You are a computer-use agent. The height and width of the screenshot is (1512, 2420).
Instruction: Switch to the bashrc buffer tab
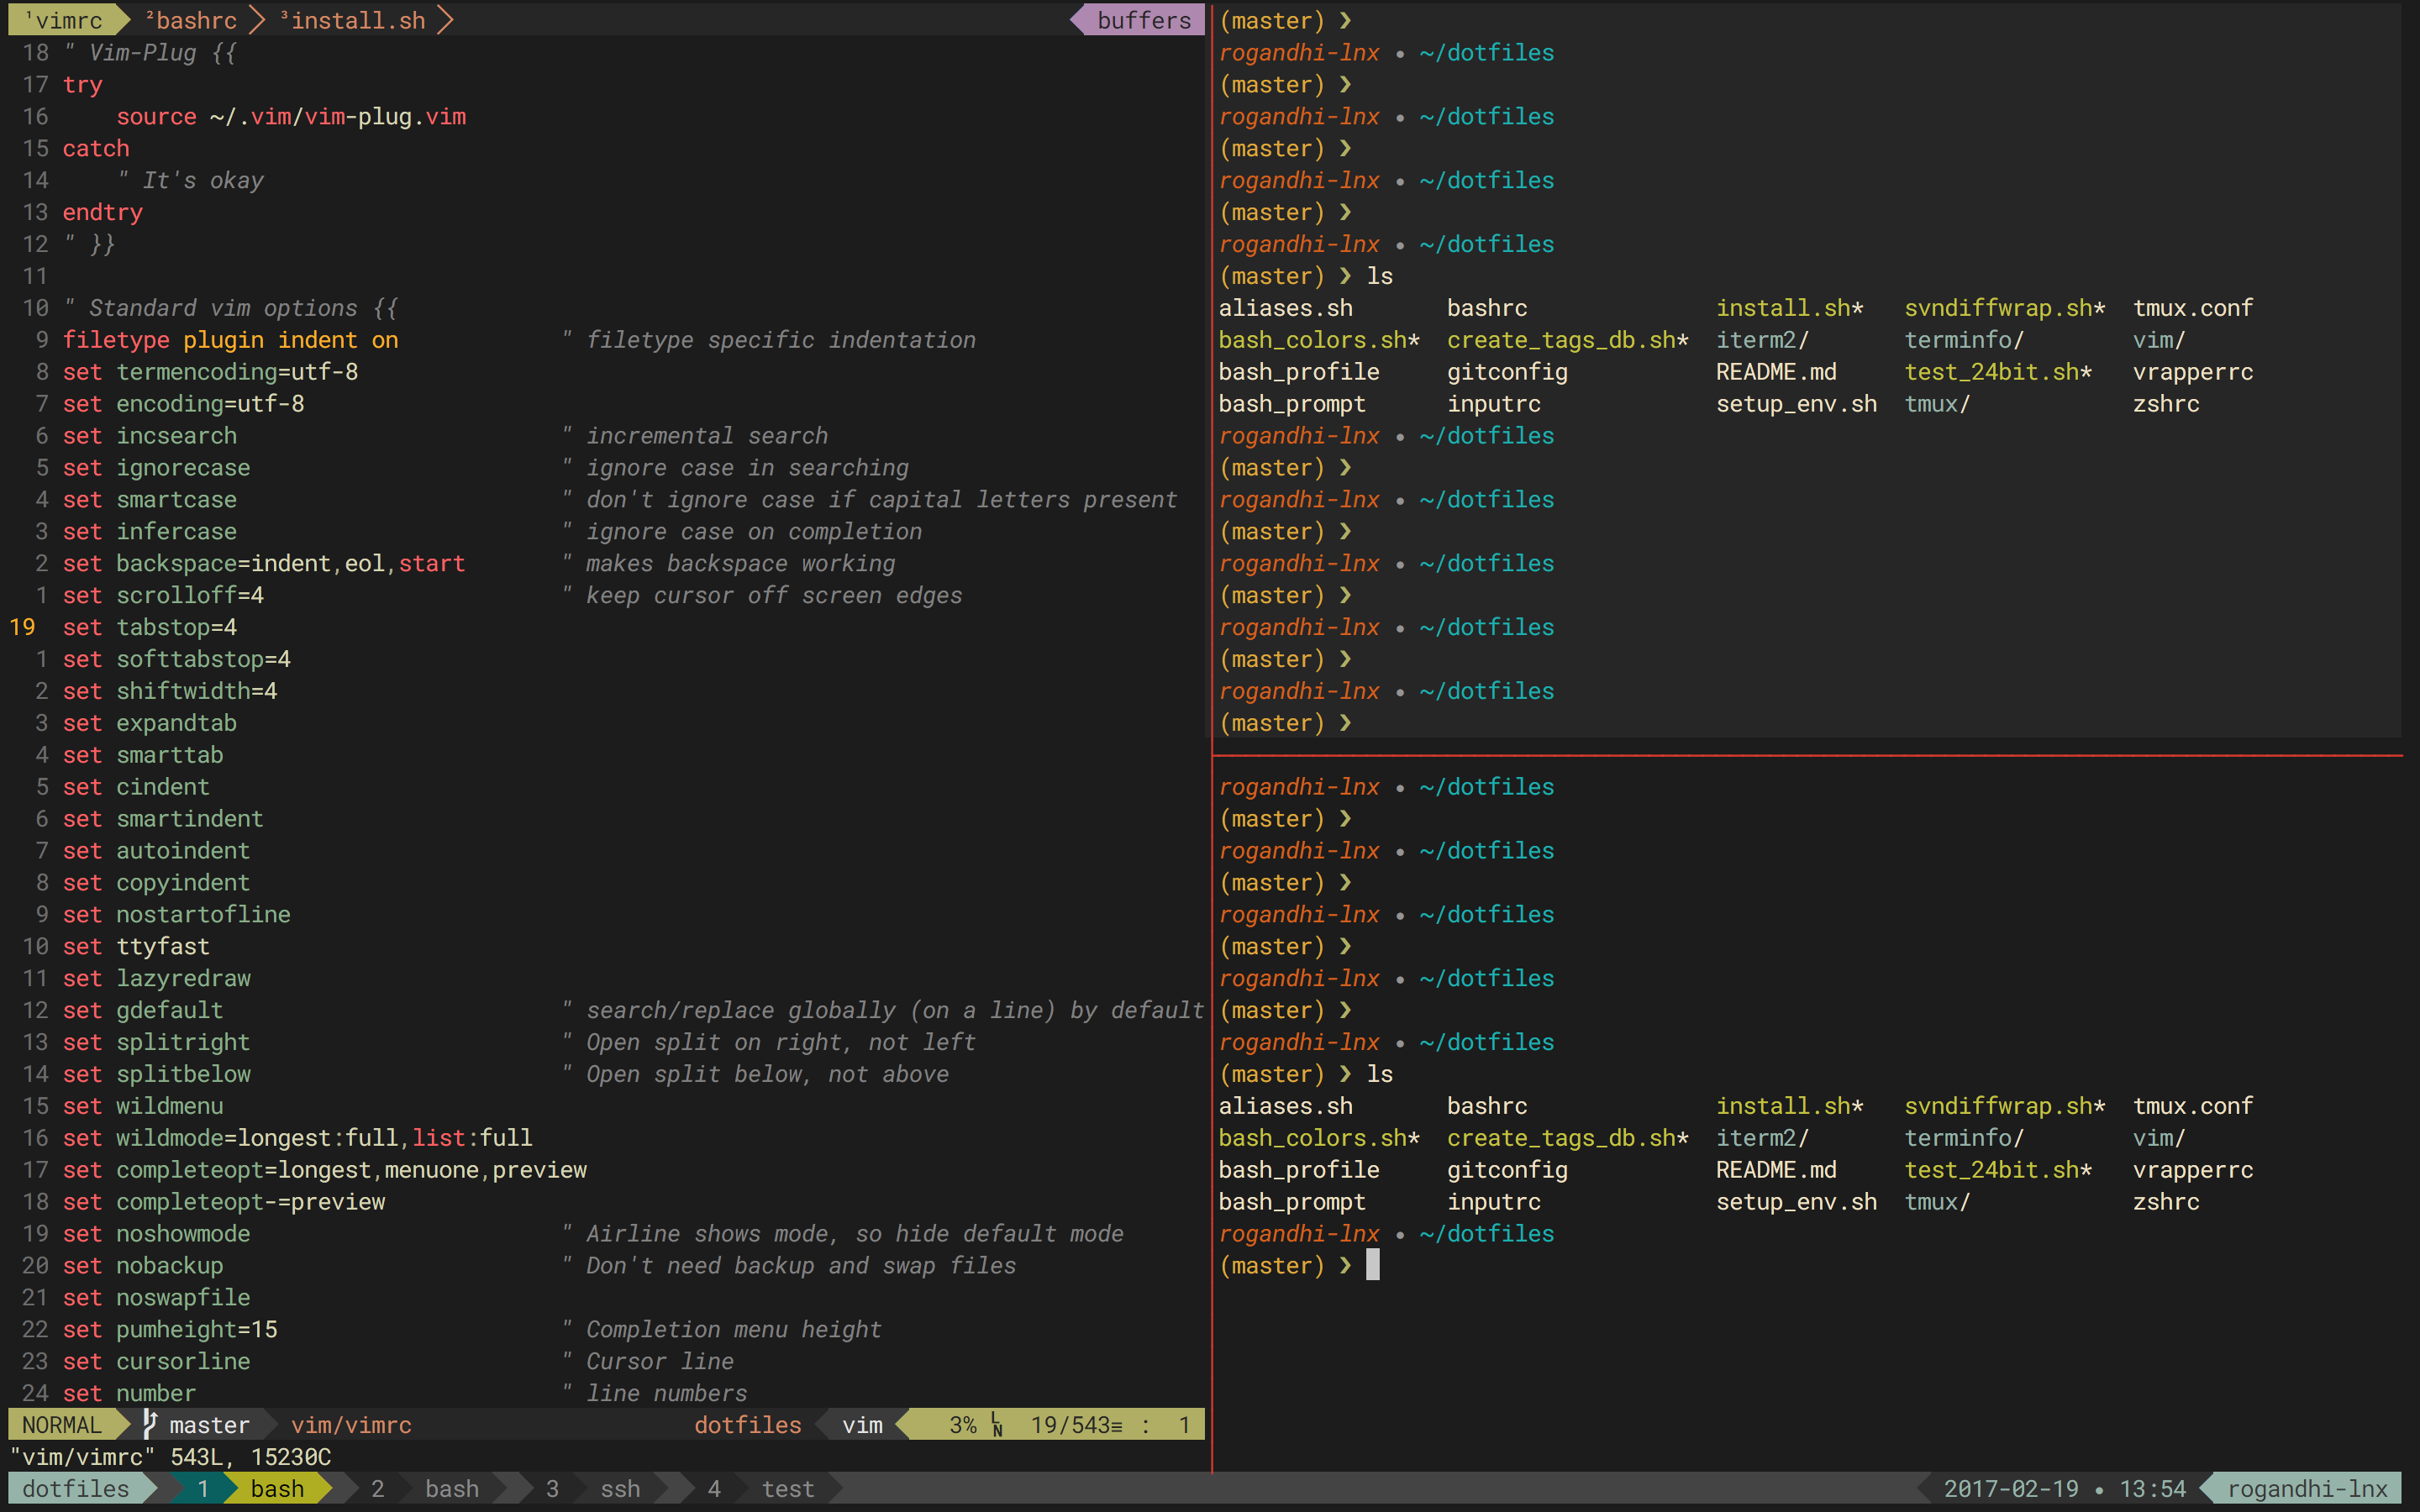(195, 20)
